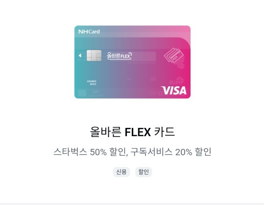Click the MEMBER SINCE label on the card
This screenshot has width=264, height=205.
point(92,82)
